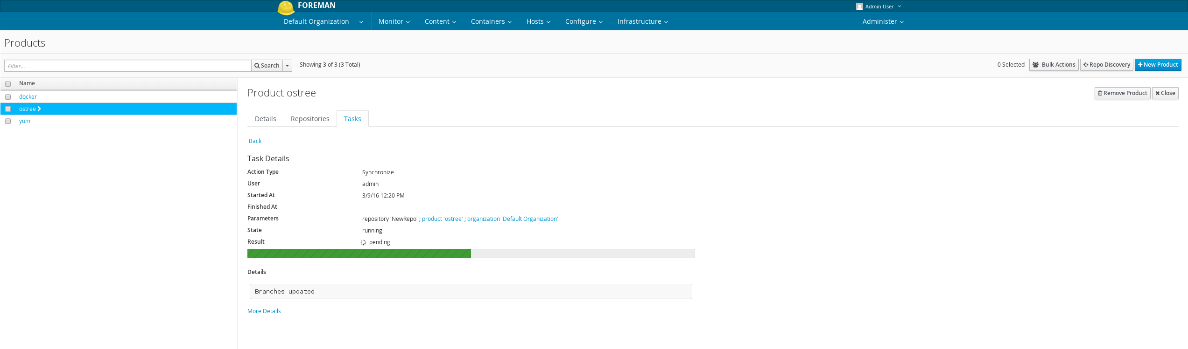Image resolution: width=1188 pixels, height=349 pixels.
Task: Expand the search options dropdown arrow
Action: click(288, 66)
